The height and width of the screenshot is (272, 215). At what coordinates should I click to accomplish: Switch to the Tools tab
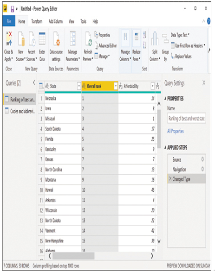click(x=83, y=21)
